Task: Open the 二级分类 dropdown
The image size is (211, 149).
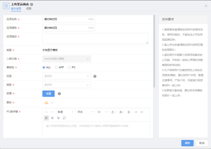Action: pos(67,59)
